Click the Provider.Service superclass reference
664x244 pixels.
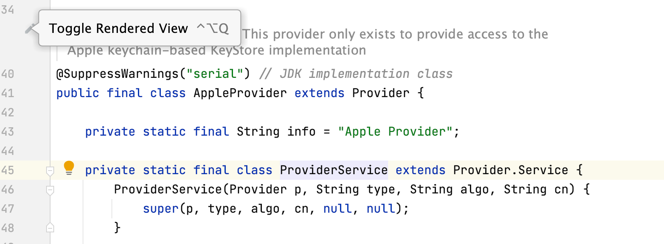tap(511, 170)
